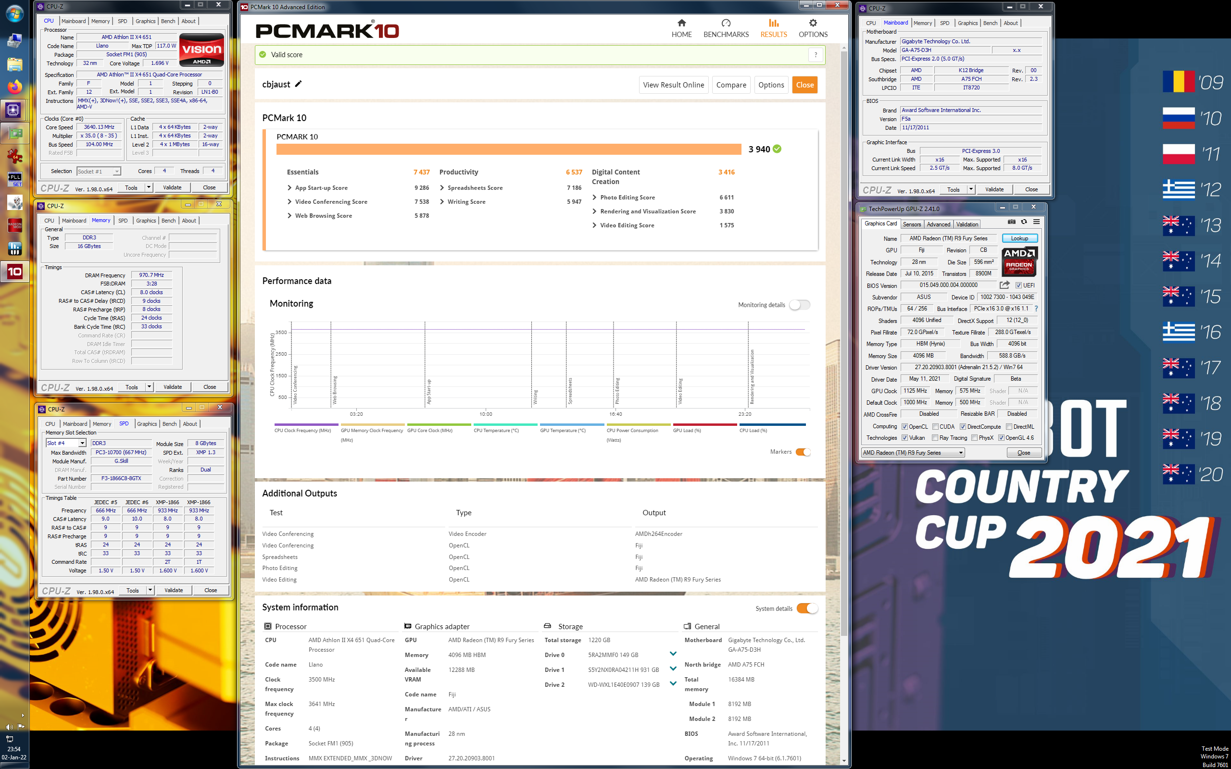
Task: Switch to PCMark 10 via its taskbar icon
Action: click(14, 272)
